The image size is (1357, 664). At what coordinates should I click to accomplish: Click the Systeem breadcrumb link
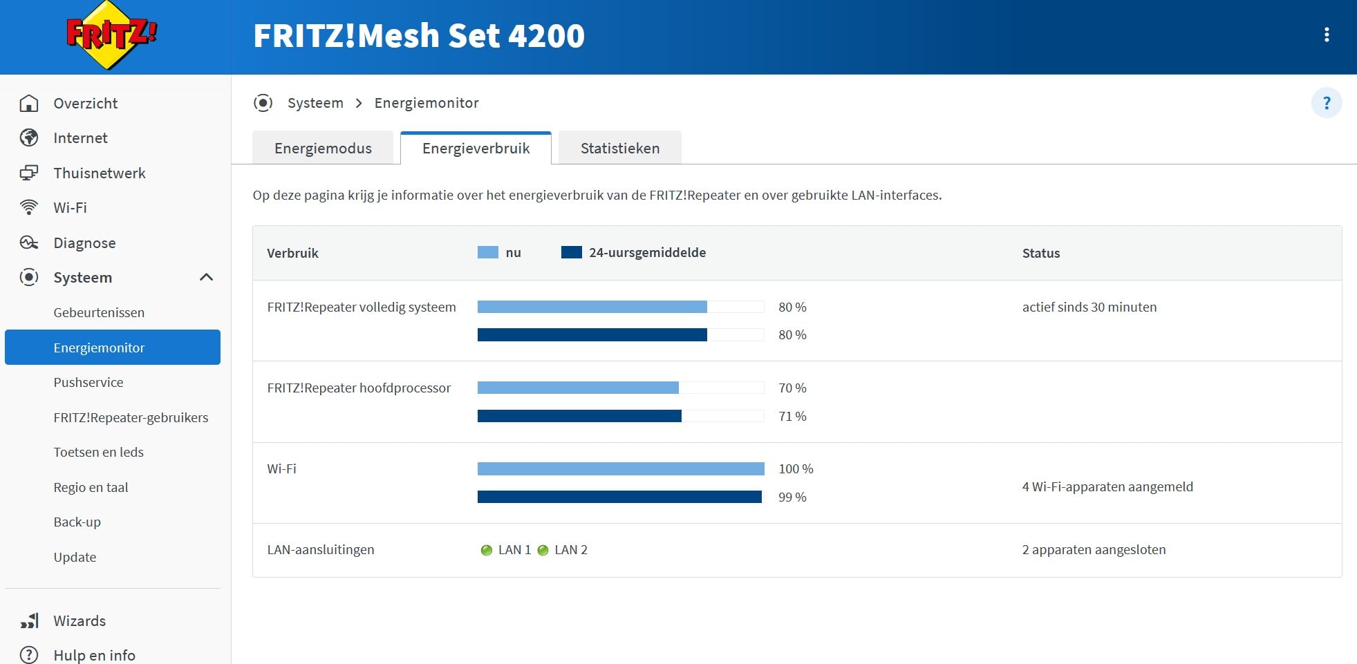[x=315, y=103]
